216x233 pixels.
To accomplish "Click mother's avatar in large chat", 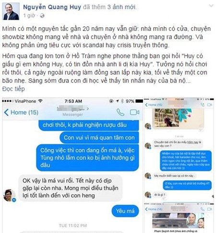I will click(x=10, y=195).
